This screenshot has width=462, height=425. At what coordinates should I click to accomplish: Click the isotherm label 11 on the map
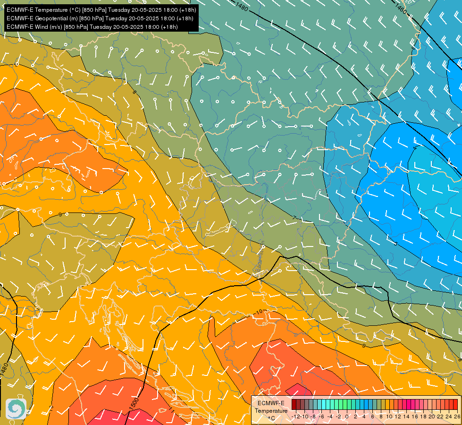coord(171,410)
